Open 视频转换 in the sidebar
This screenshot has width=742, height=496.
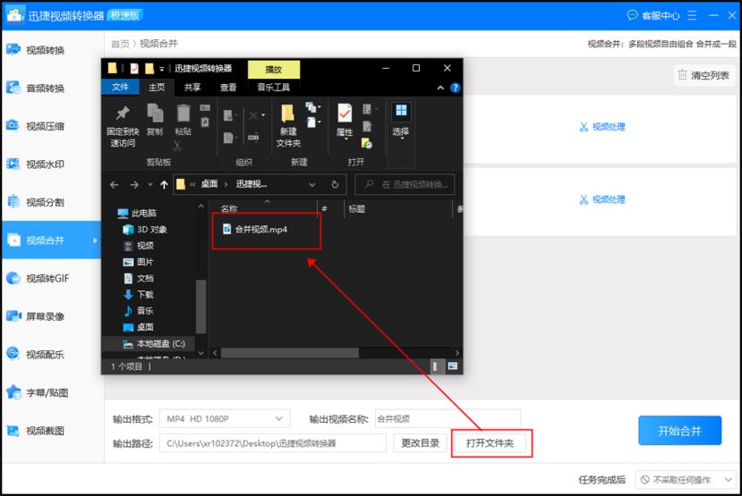[45, 50]
